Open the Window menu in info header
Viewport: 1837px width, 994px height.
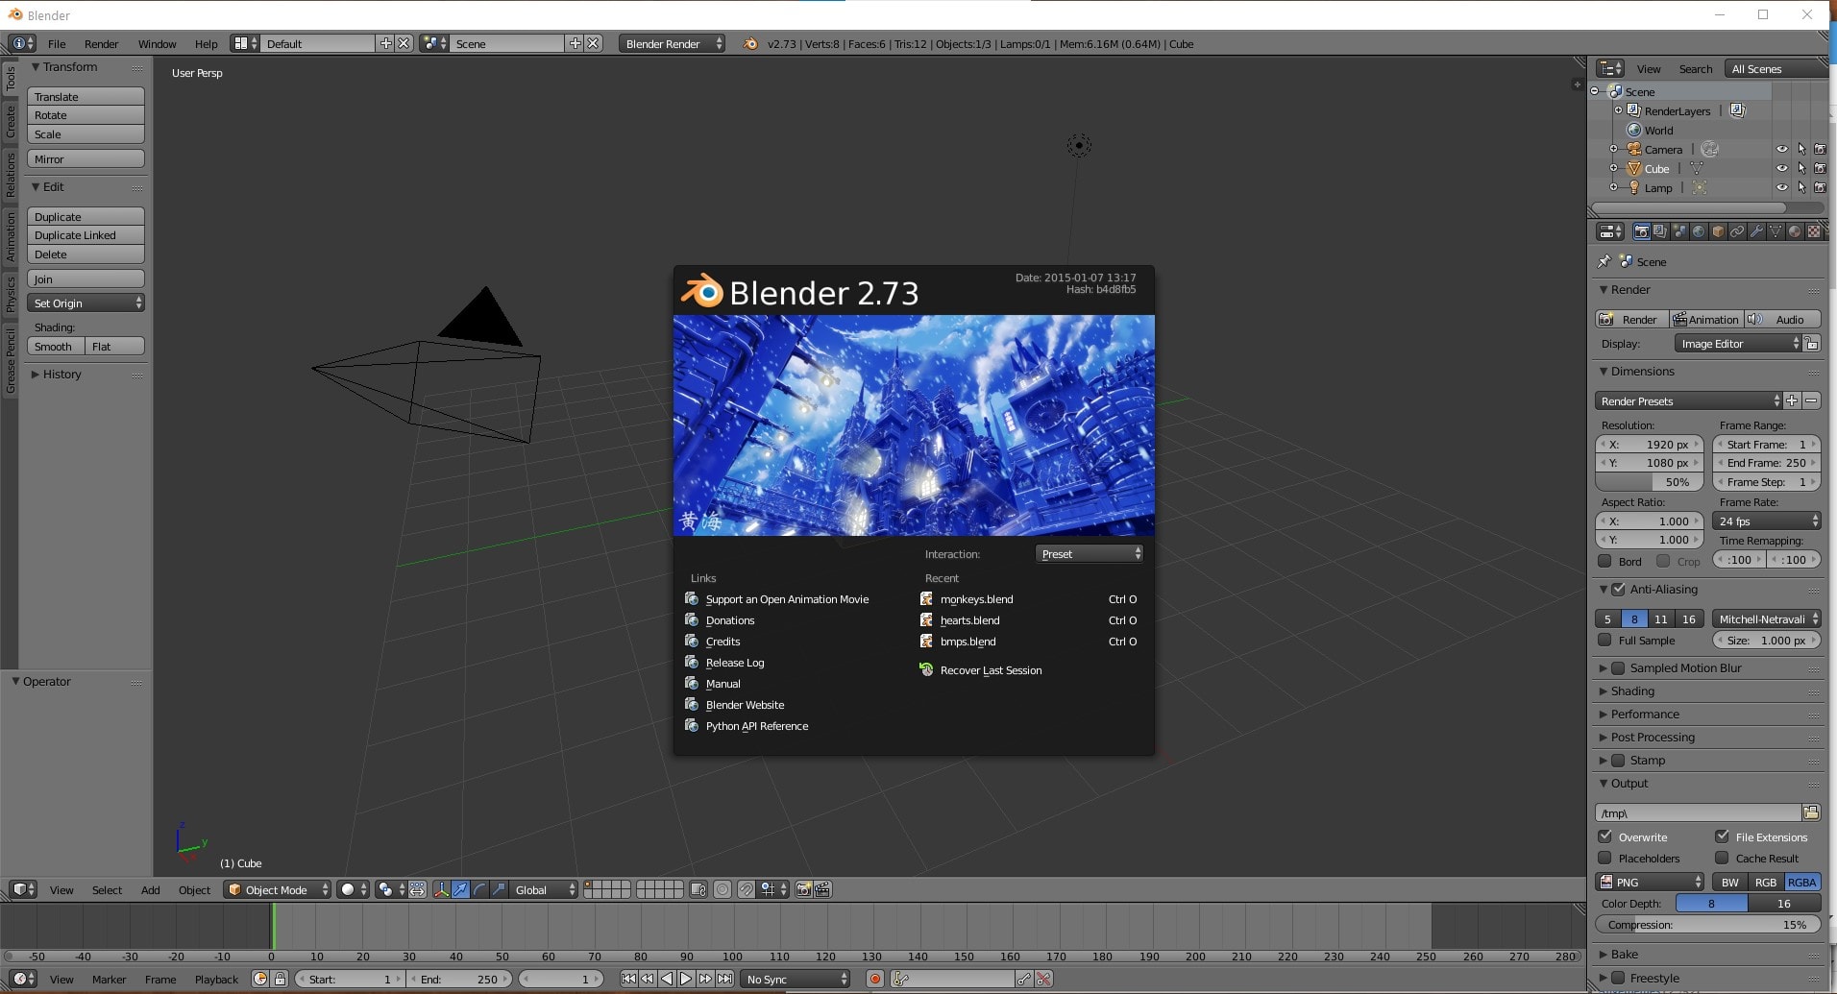tap(157, 43)
